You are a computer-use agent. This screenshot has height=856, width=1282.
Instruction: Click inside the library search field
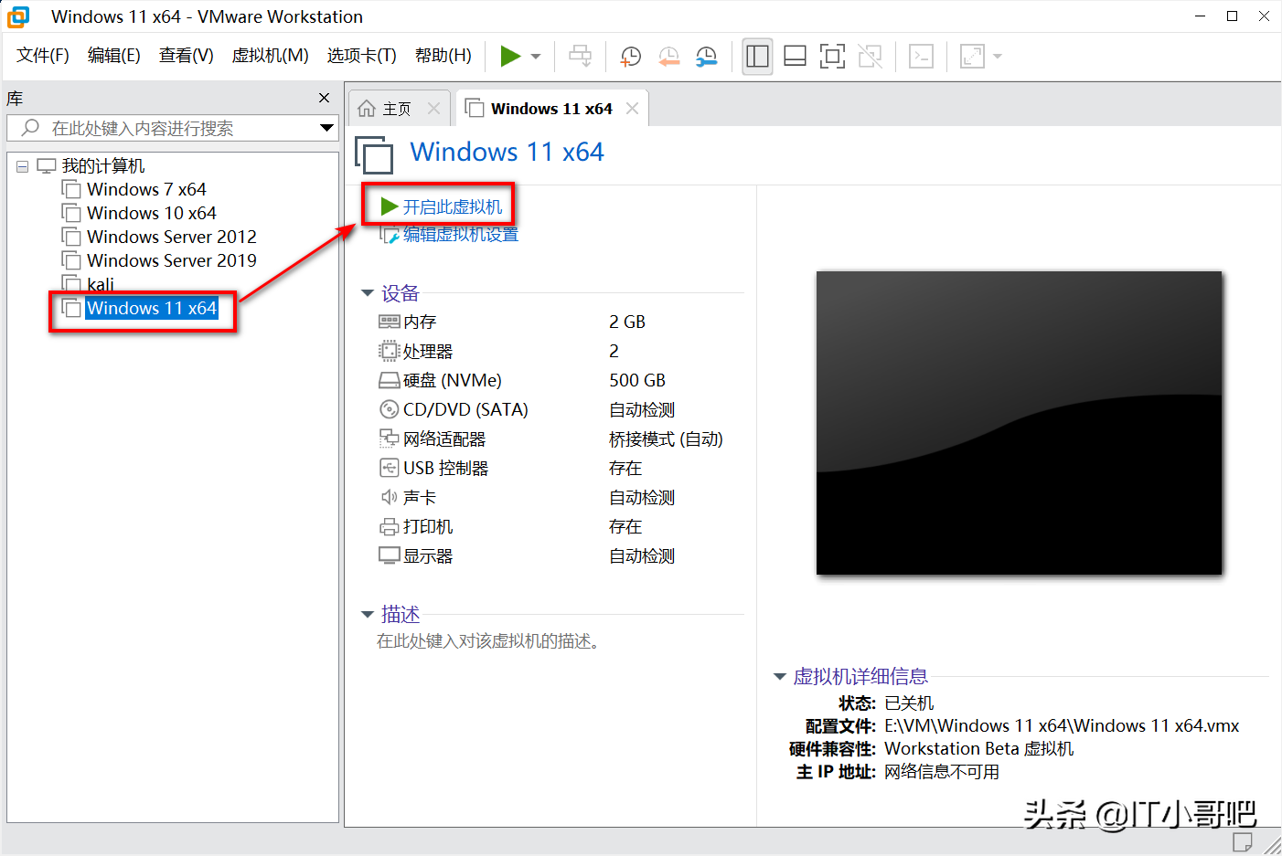point(165,128)
